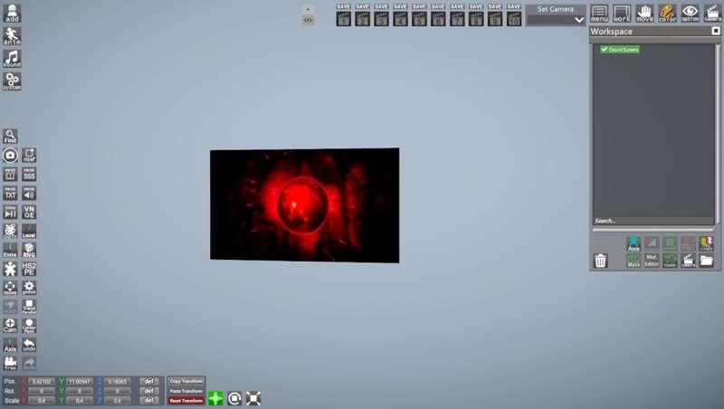Click the Workspace Search field

(653, 221)
